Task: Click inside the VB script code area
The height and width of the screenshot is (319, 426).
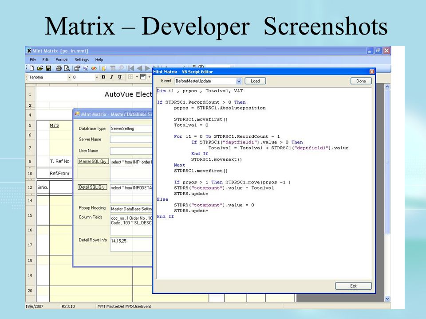Action: [264, 183]
